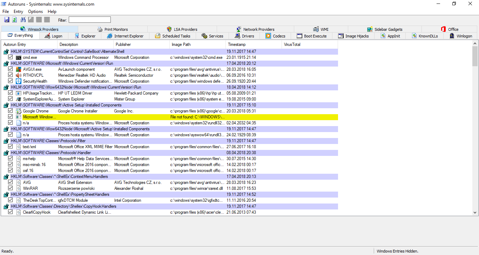Open the Help menu
The width and height of the screenshot is (479, 255).
(x=52, y=12)
